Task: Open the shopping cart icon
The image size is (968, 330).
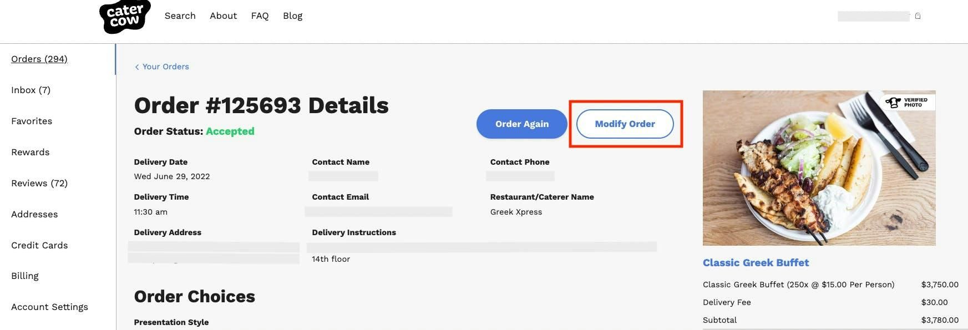Action: tap(918, 15)
